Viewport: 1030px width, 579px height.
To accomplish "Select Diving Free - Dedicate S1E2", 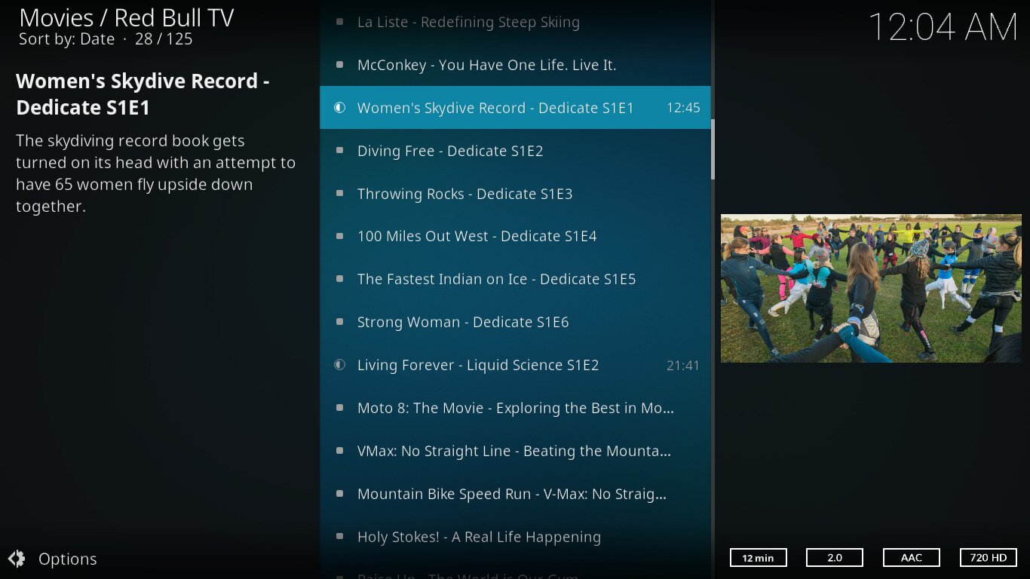I will click(x=515, y=151).
